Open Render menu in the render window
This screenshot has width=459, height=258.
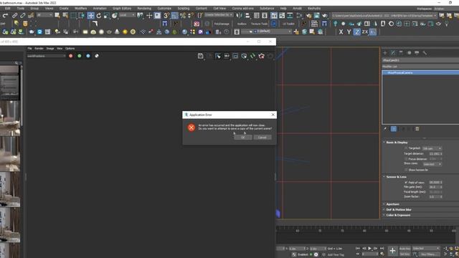click(39, 48)
